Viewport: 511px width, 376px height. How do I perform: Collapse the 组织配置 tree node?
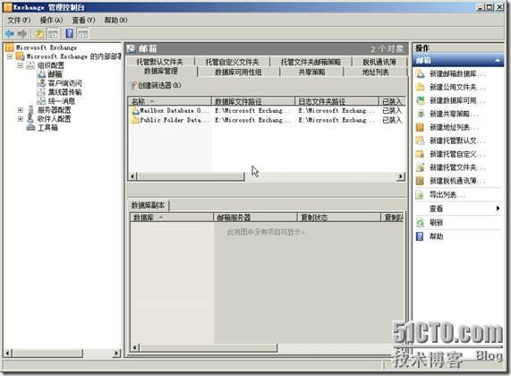(x=21, y=65)
